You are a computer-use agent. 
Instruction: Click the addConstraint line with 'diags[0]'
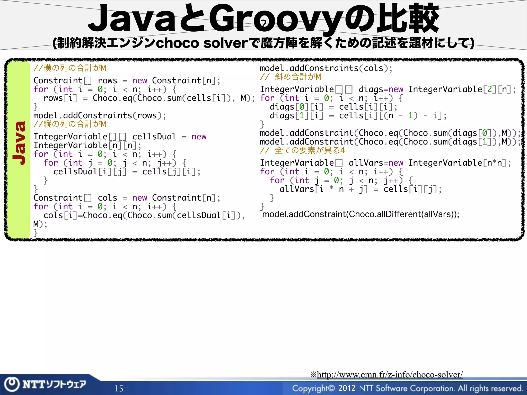pyautogui.click(x=390, y=133)
